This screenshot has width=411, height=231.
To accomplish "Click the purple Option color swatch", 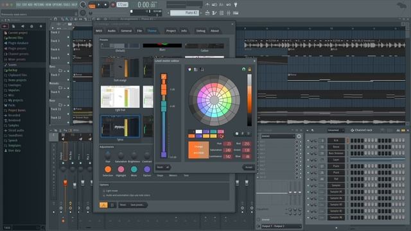I will point(147,169).
